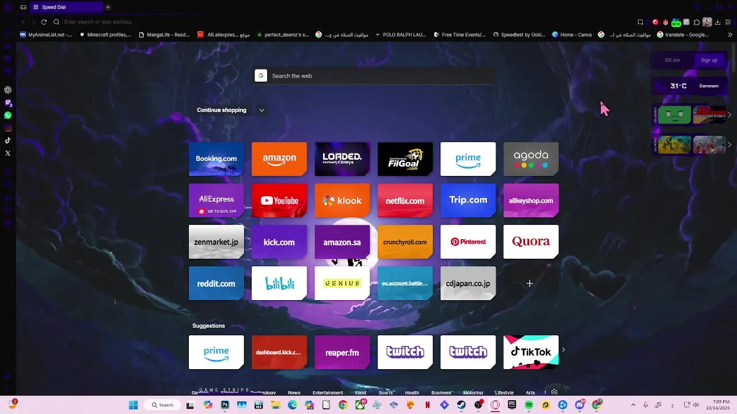Add a new Speed Dial tile
The image size is (737, 414).
coord(530,283)
